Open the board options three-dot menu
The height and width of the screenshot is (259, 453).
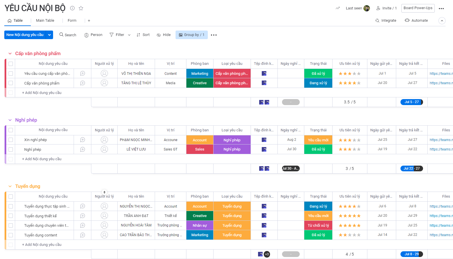click(x=441, y=9)
